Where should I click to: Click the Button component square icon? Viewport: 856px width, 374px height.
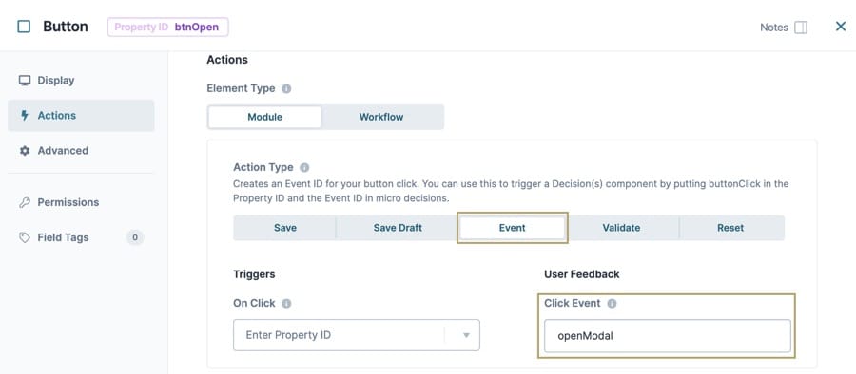24,27
